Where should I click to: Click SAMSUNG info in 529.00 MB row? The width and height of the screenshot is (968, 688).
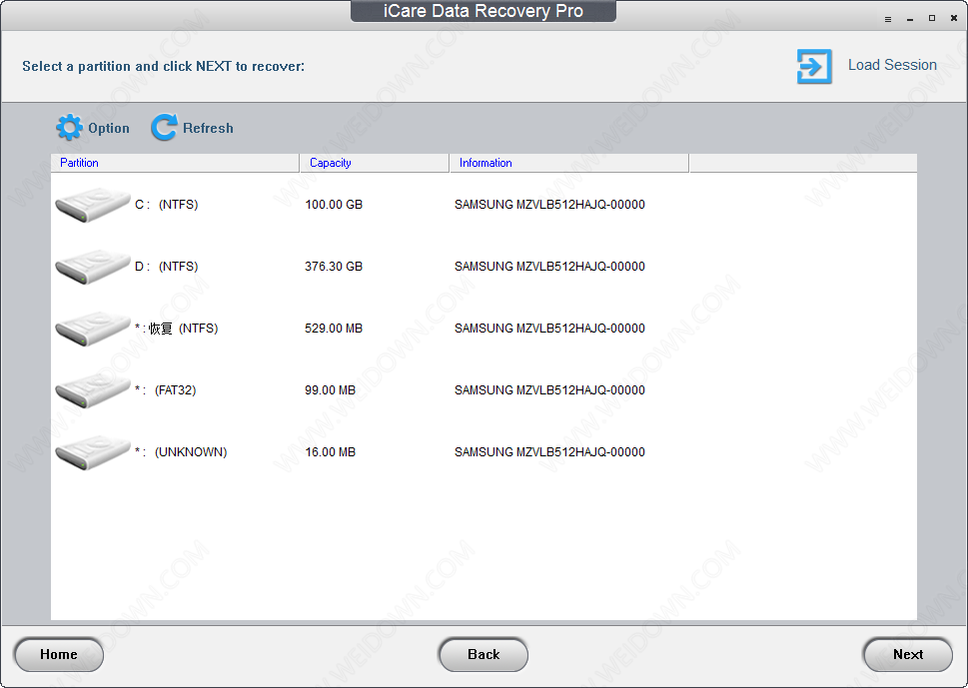pyautogui.click(x=549, y=329)
